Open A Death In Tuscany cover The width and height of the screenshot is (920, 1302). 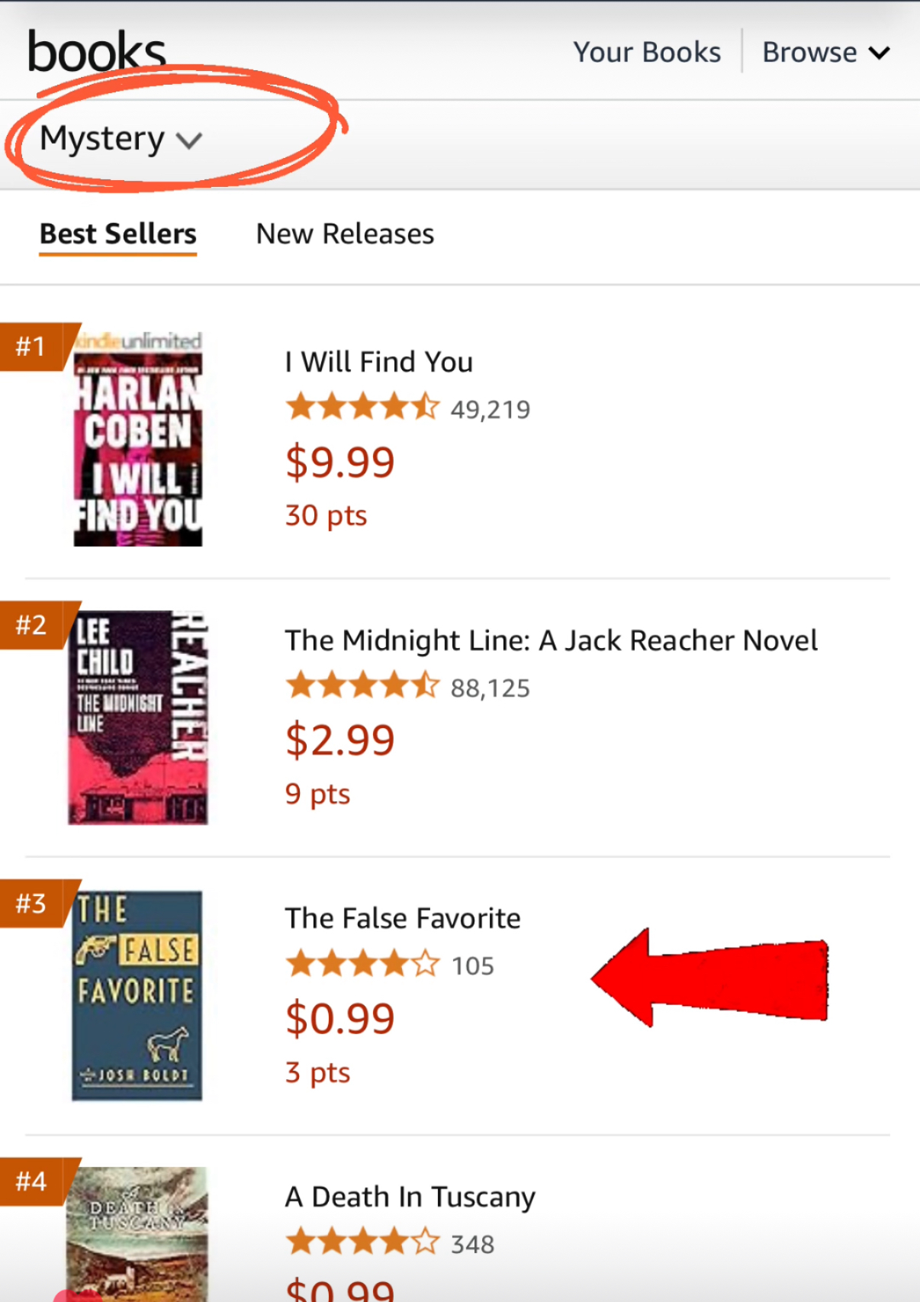tap(137, 1233)
